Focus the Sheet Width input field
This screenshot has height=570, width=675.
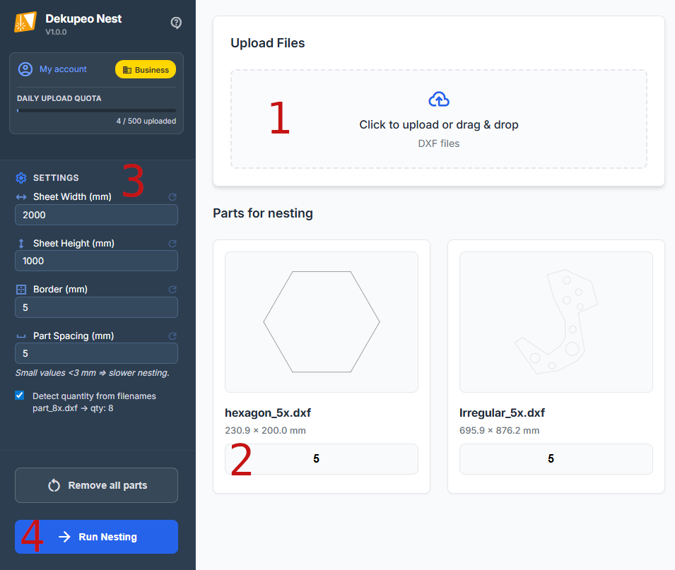click(96, 215)
